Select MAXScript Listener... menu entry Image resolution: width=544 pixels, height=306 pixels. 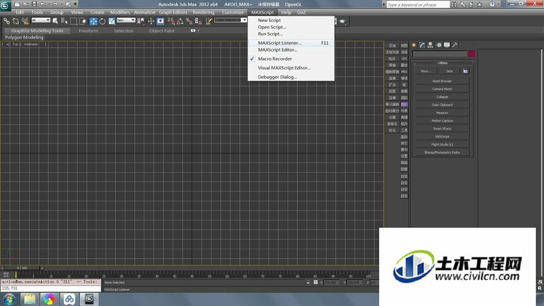pyautogui.click(x=291, y=43)
